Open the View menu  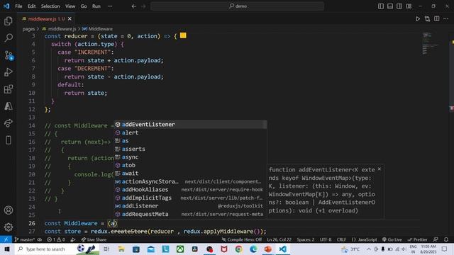pos(70,6)
